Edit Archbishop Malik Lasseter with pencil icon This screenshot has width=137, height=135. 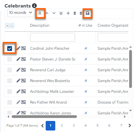(18, 91)
